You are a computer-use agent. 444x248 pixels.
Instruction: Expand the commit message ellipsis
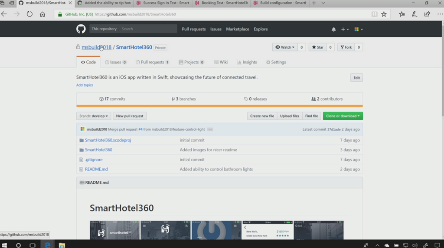pyautogui.click(x=210, y=129)
